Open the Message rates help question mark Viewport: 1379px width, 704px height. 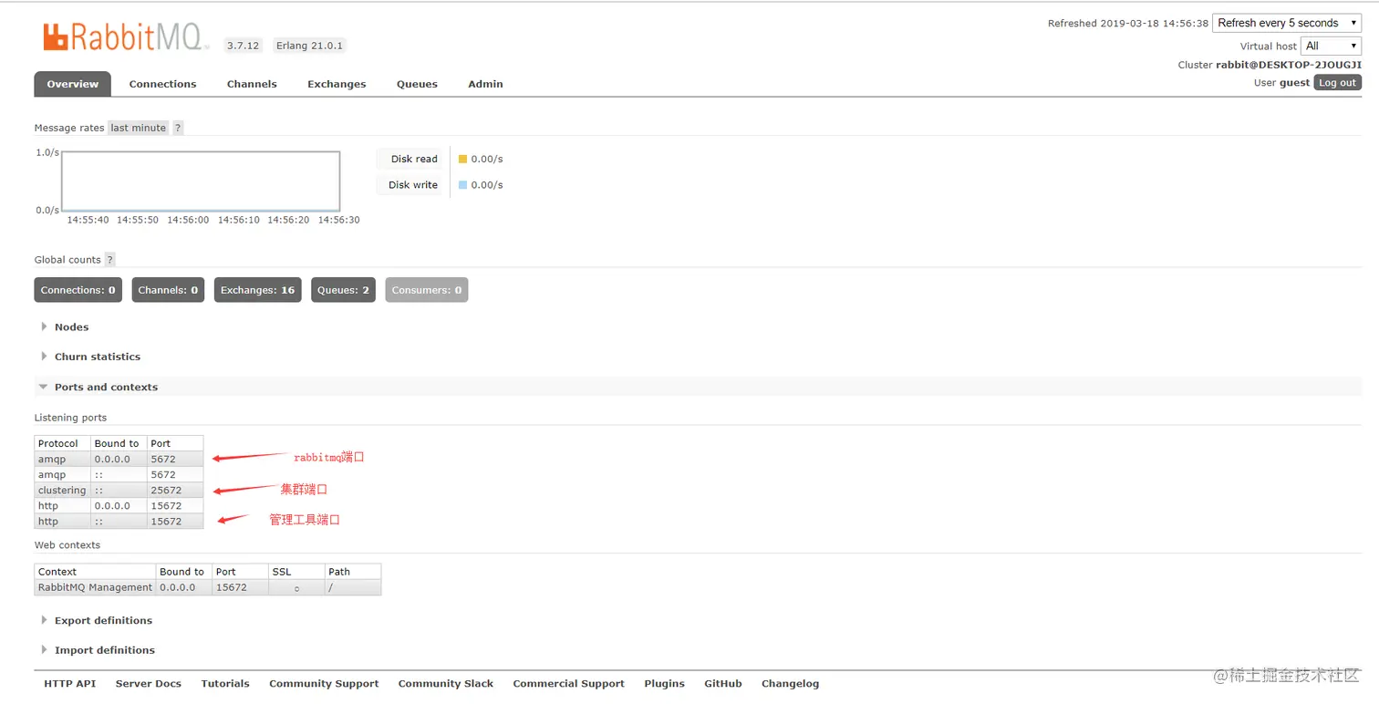pyautogui.click(x=178, y=128)
